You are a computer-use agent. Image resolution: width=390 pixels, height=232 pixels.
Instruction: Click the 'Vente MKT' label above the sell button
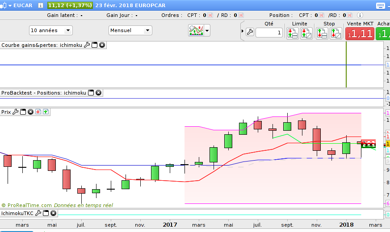pos(360,24)
